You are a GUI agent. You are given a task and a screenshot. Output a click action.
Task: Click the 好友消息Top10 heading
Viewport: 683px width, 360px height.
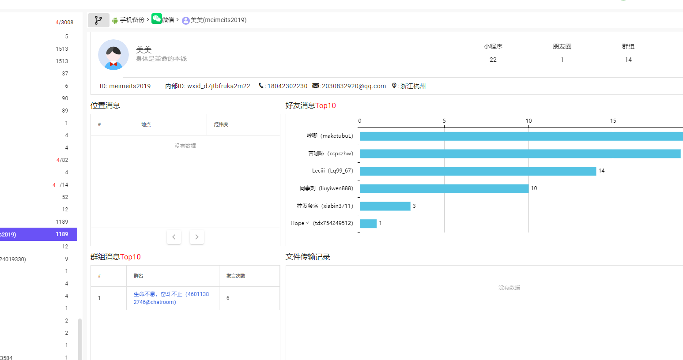click(310, 105)
